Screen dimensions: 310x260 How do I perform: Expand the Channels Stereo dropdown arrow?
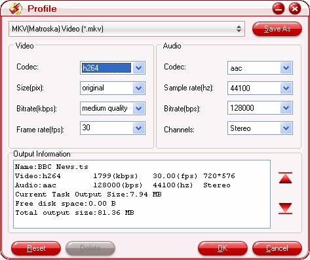coord(286,128)
